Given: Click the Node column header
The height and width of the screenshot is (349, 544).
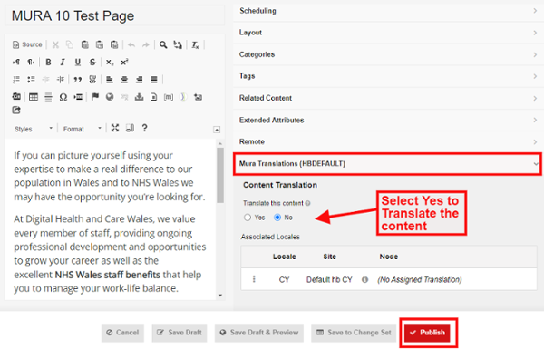Looking at the screenshot, I should [389, 257].
